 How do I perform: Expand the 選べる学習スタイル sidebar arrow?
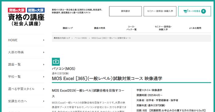point(44,89)
